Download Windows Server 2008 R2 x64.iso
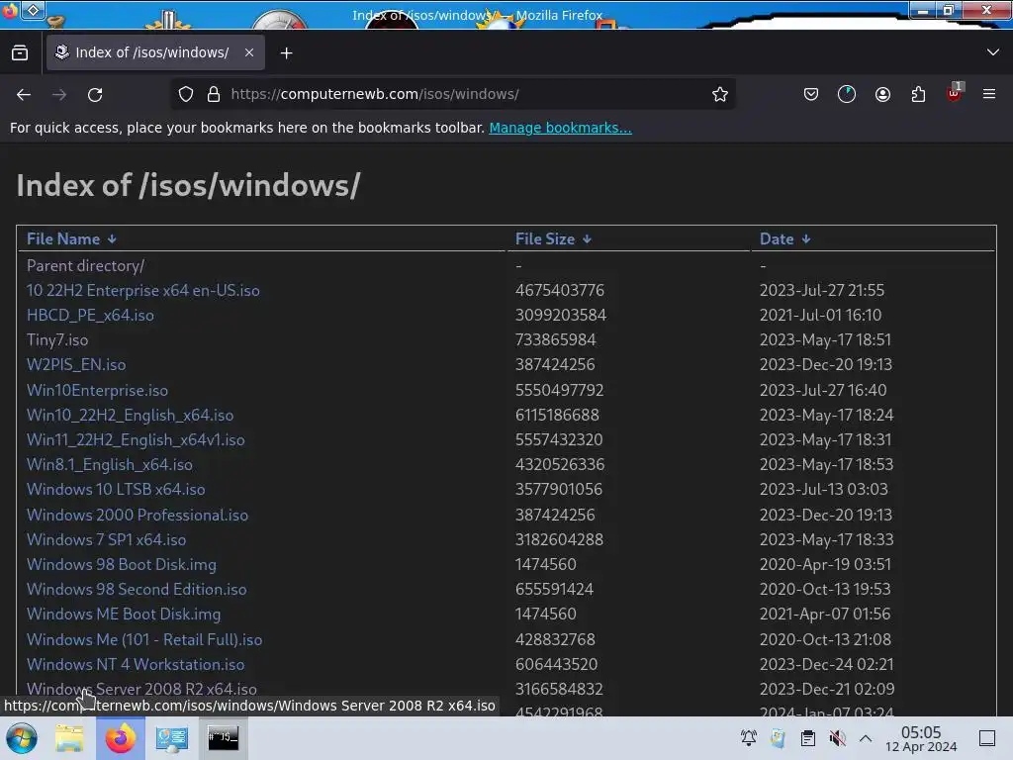This screenshot has width=1013, height=760. pyautogui.click(x=141, y=689)
